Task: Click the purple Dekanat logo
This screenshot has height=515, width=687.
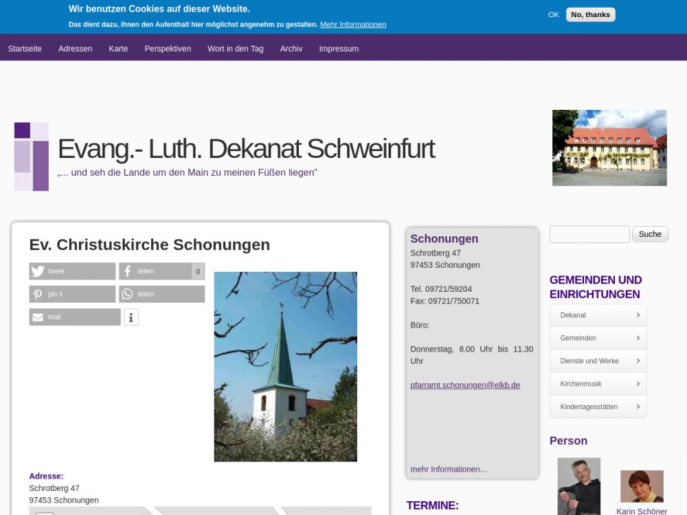Action: click(32, 157)
